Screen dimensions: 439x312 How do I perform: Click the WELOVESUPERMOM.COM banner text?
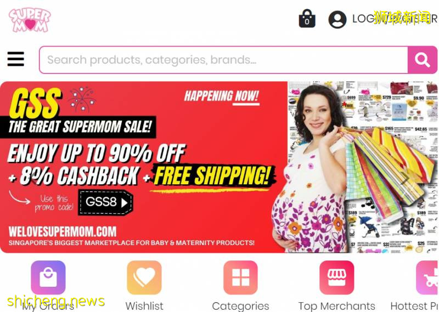[63, 232]
